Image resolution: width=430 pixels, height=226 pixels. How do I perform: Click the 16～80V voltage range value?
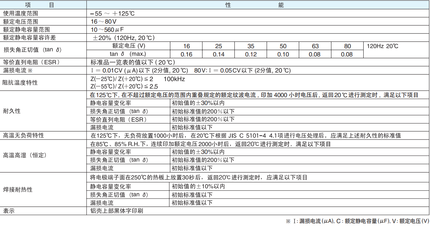pyautogui.click(x=103, y=21)
